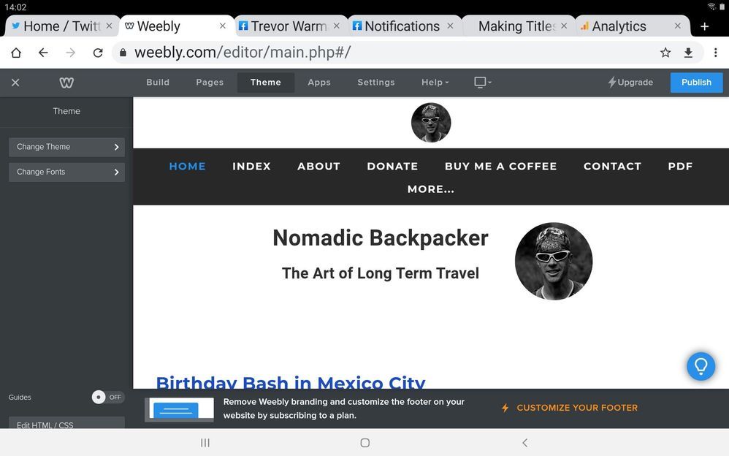Switch to the Analytics browser tab
729x456 pixels.
point(619,26)
